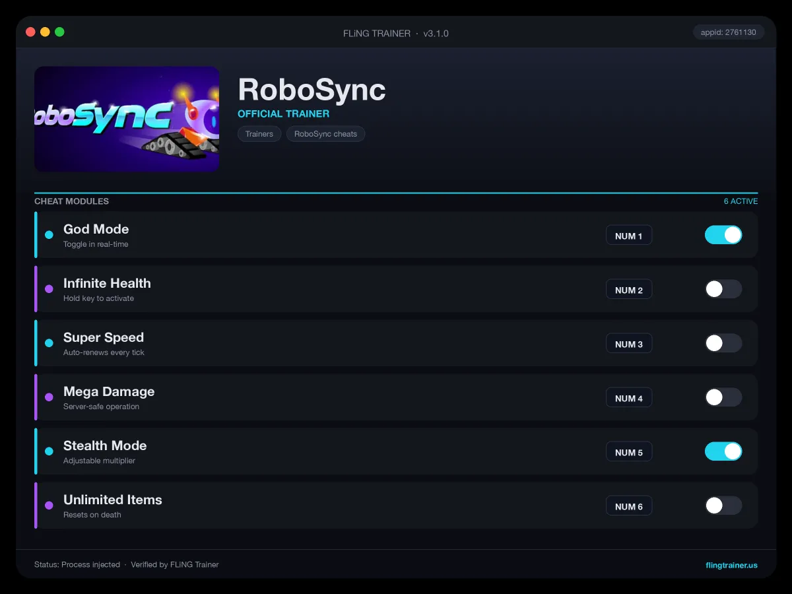Minimize the window with the yellow button
792x594 pixels.
[45, 32]
